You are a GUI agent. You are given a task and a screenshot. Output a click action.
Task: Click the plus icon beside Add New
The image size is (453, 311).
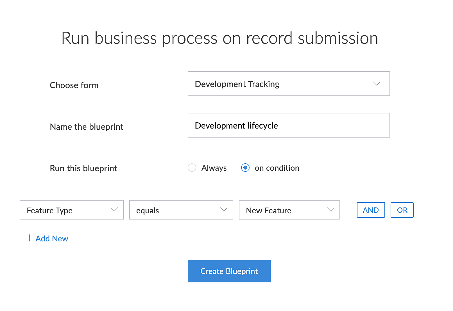point(30,238)
